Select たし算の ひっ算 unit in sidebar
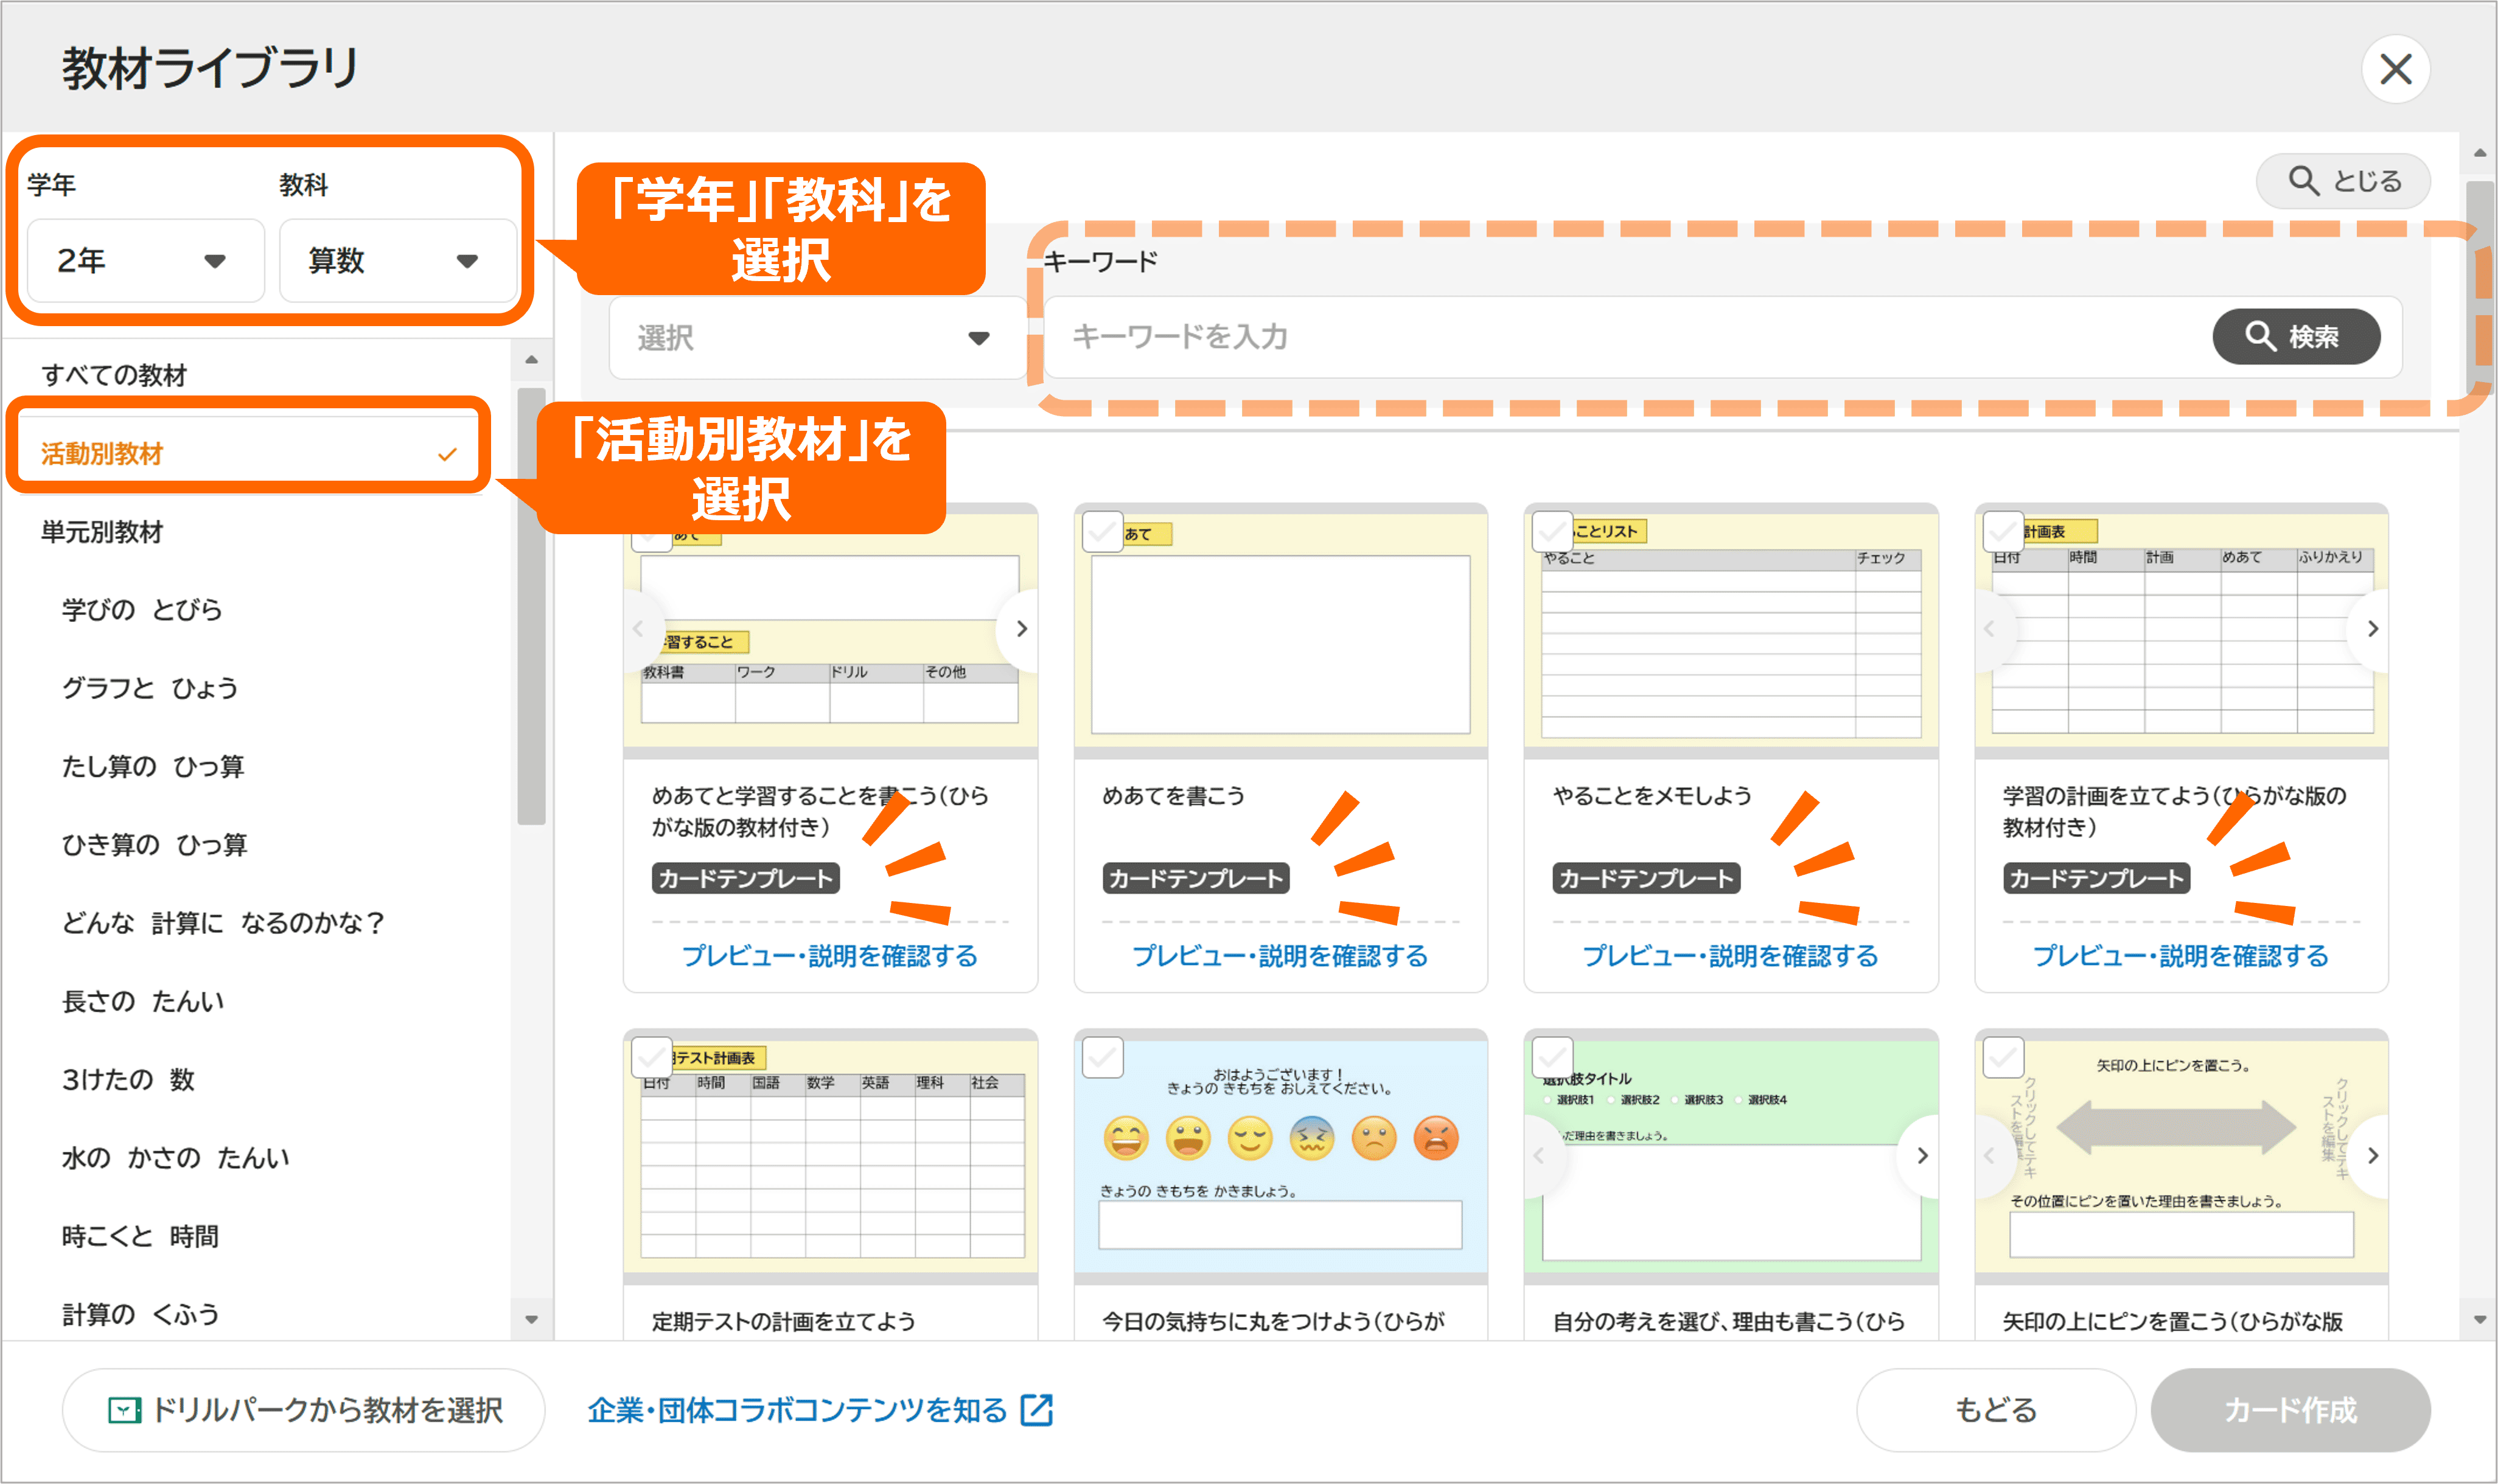This screenshot has height=1484, width=2498. point(153,767)
